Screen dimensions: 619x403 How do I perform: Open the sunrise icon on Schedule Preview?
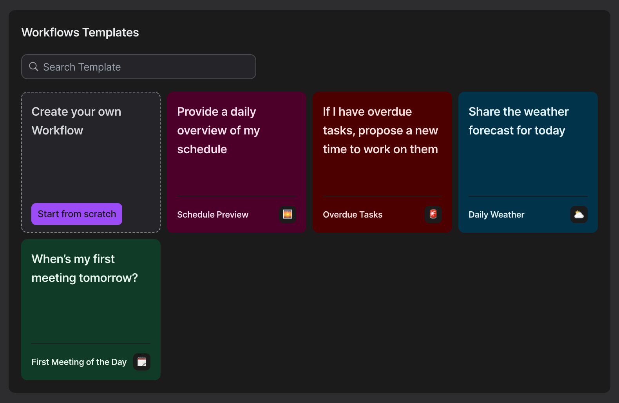288,214
